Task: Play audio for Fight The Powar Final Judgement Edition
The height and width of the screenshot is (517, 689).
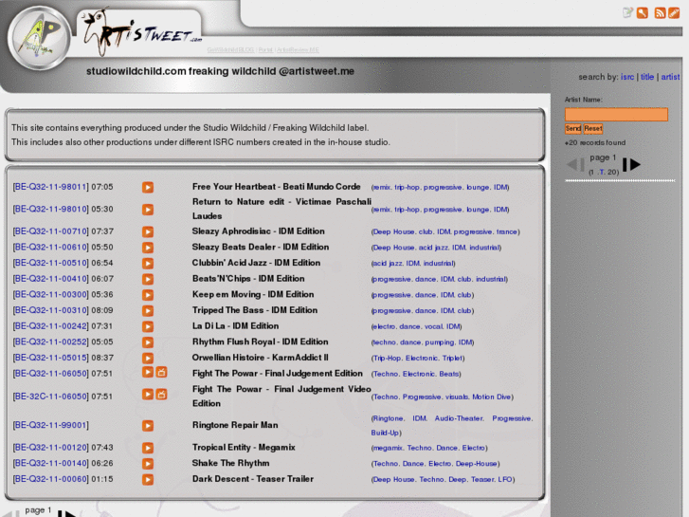Action: coord(148,372)
